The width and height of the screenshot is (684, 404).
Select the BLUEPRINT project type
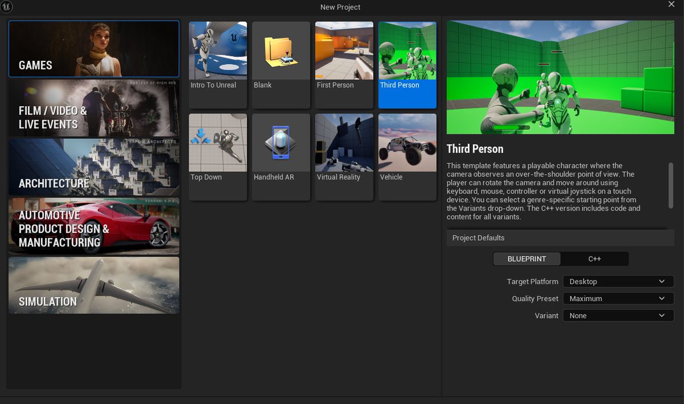click(527, 258)
